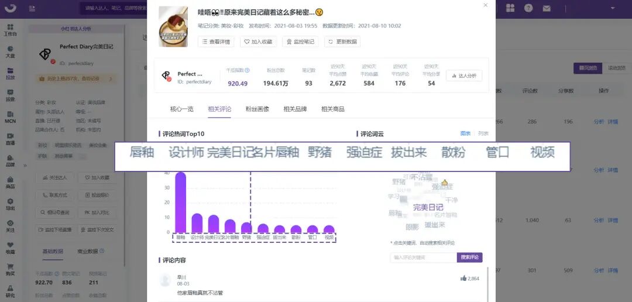Screen dimensions: 632x302
Task: Click the PK 加入对比 button
Action: (x=97, y=212)
